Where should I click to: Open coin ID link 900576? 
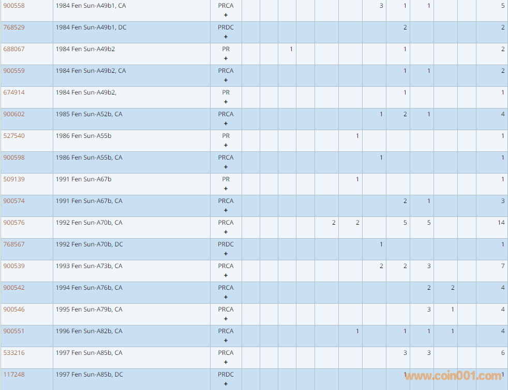[x=13, y=223]
